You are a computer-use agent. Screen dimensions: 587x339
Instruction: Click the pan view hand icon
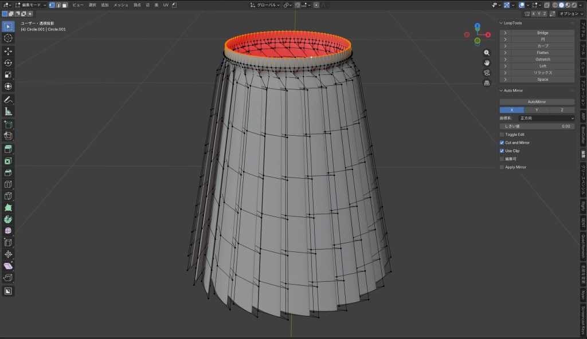487,62
